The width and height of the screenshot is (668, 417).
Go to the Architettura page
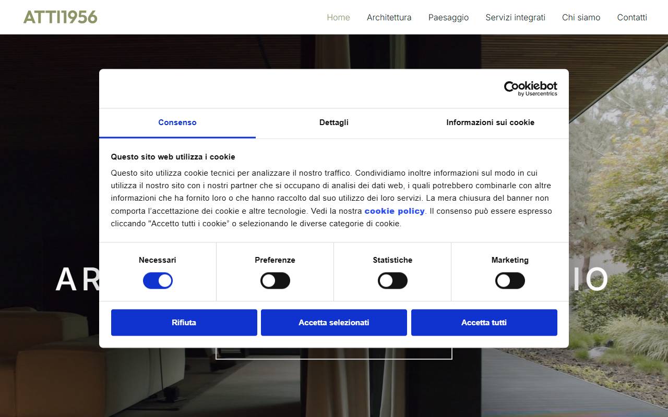pyautogui.click(x=389, y=17)
